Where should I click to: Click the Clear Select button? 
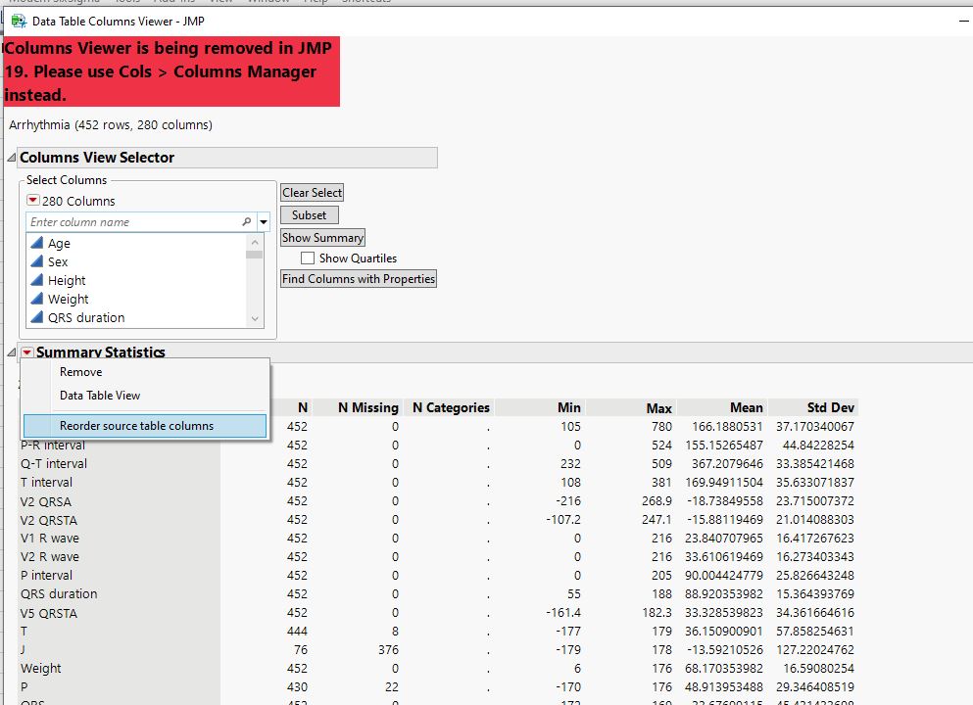(312, 192)
